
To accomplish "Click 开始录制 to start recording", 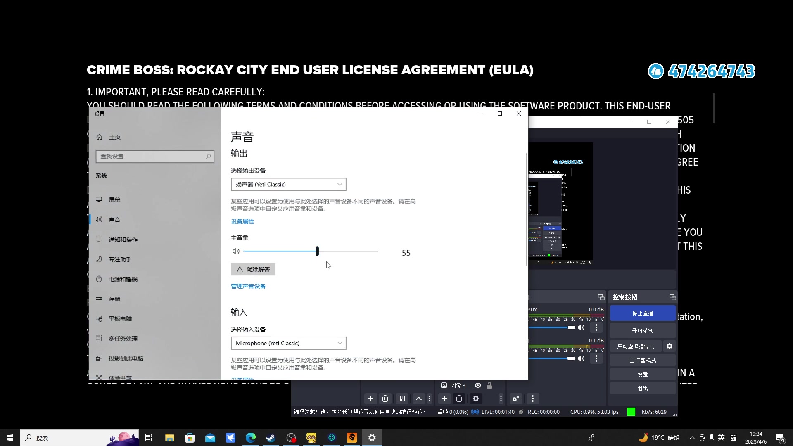I will pyautogui.click(x=643, y=330).
